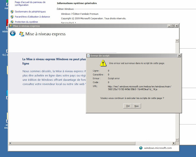Screen dimensions: 196x157
Task: Click 'Une erreur est survenue' message text
Action: [x=137, y=63]
